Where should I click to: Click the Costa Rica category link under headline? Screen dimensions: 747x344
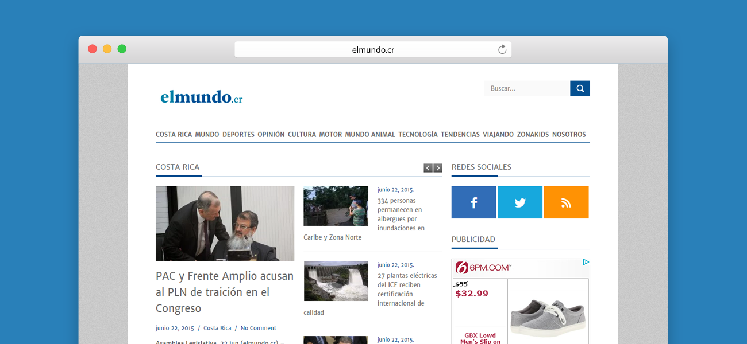point(217,328)
